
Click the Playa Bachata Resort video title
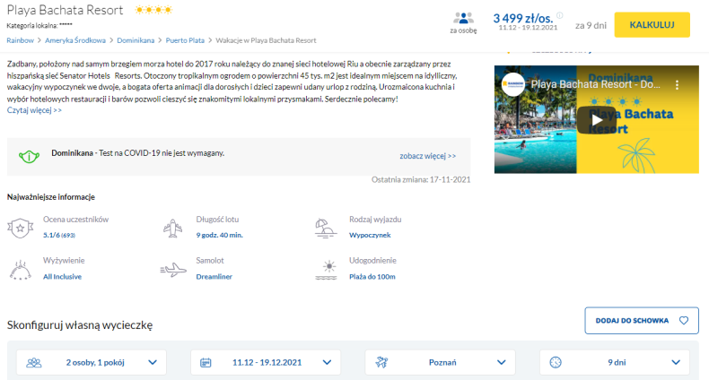tap(596, 84)
